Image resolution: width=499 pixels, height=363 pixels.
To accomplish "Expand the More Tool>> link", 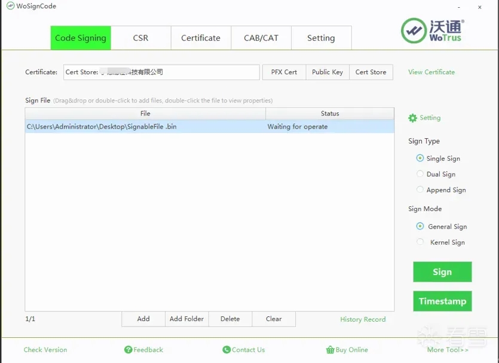I will click(x=448, y=350).
